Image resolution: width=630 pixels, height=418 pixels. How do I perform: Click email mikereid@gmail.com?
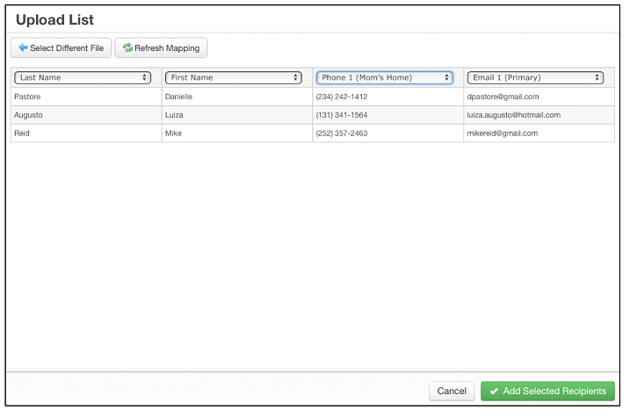[x=503, y=133]
